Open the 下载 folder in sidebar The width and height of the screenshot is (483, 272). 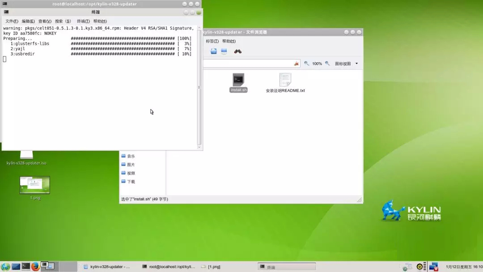pos(131,182)
